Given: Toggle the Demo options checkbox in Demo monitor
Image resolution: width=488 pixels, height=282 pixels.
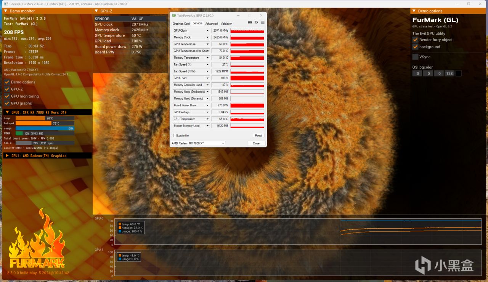Looking at the screenshot, I should coord(7,82).
